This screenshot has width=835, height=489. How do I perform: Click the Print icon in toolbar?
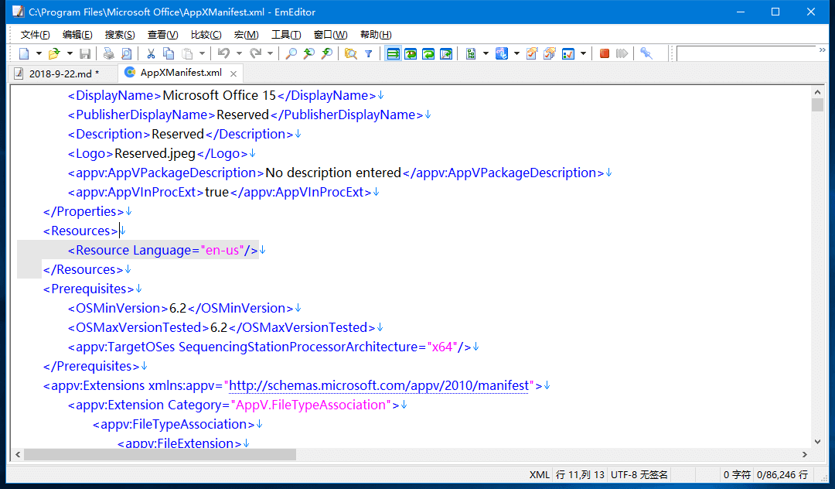click(108, 53)
